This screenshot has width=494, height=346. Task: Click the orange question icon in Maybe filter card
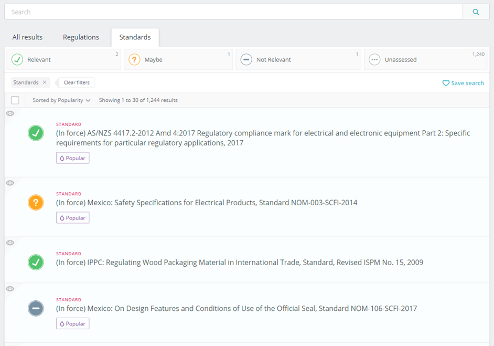[x=134, y=59]
